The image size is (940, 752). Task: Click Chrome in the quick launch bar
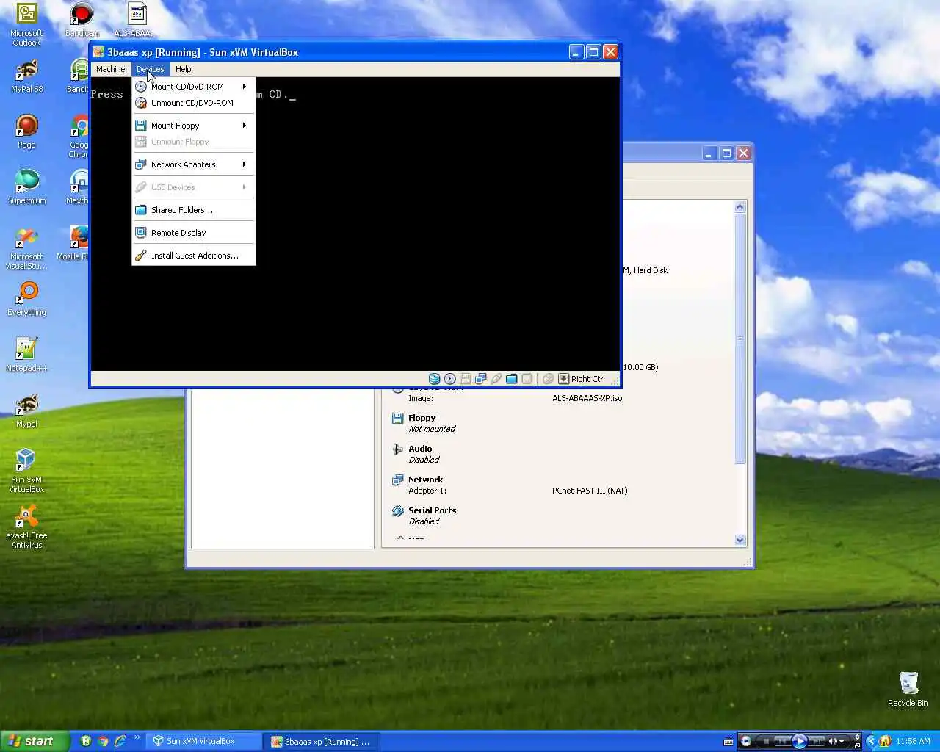pos(103,741)
